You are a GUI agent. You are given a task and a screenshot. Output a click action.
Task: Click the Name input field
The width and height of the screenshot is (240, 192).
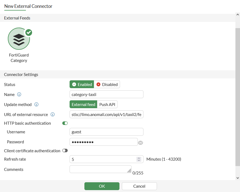tap(106, 94)
